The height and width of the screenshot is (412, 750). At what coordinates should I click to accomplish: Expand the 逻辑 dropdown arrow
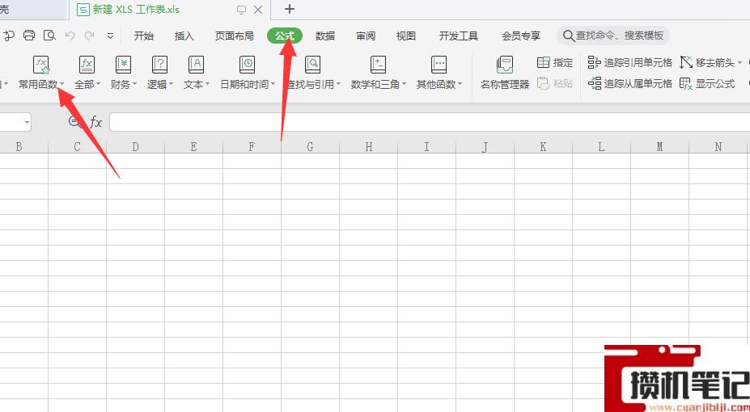171,85
